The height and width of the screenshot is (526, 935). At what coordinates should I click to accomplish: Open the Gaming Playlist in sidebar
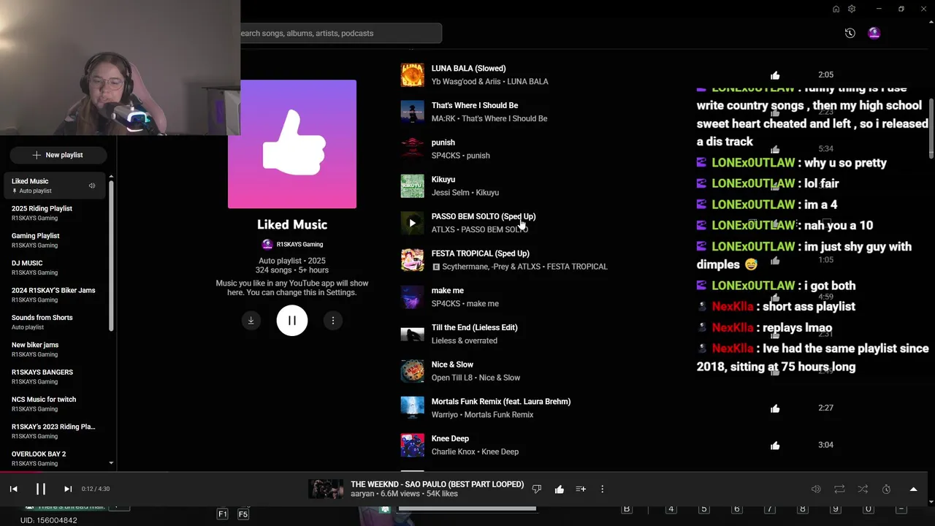tap(55, 240)
